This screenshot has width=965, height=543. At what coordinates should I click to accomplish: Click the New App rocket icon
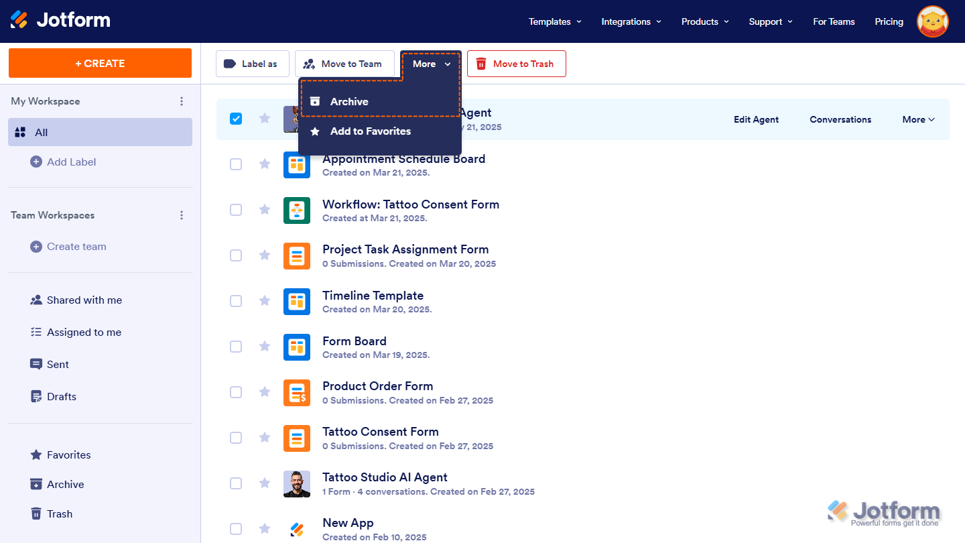297,529
